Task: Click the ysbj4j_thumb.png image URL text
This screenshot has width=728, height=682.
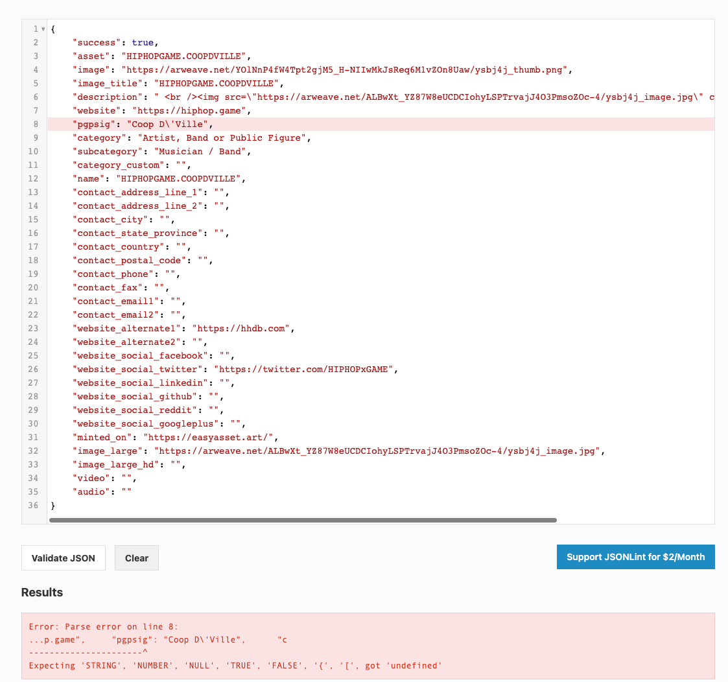Action: click(x=344, y=69)
